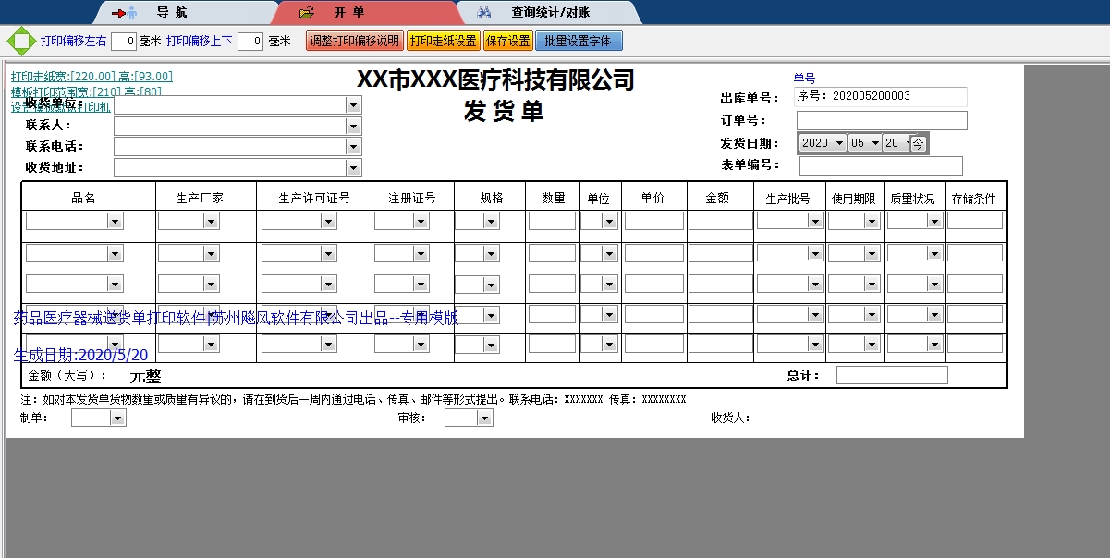Viewport: 1110px width, 558px height.
Task: Expand the 审核 dropdown at the bottom
Action: [x=484, y=417]
